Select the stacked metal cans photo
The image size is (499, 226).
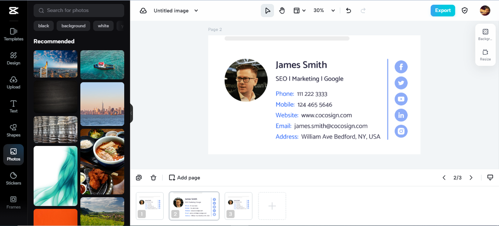coord(55,130)
